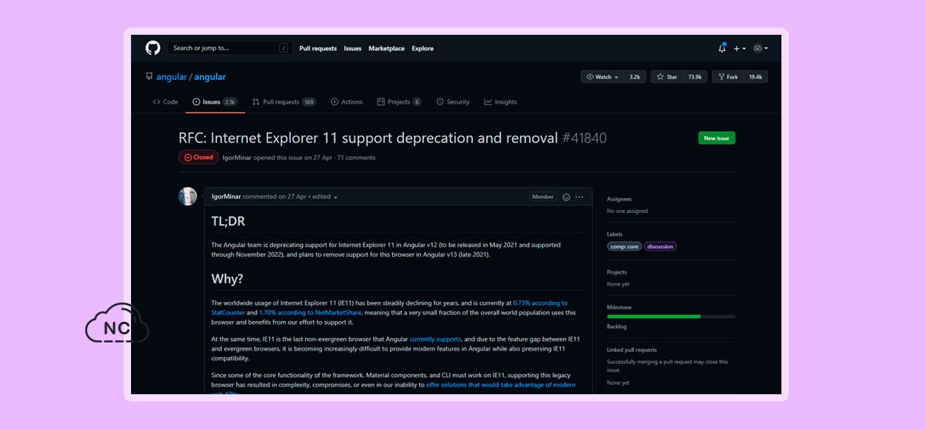Click the 'Assignees' sidebar heading
Viewport: 925px width, 429px height.
tap(619, 199)
